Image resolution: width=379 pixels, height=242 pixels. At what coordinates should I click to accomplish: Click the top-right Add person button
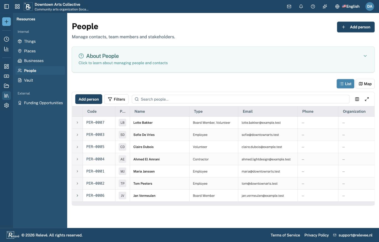point(356,27)
